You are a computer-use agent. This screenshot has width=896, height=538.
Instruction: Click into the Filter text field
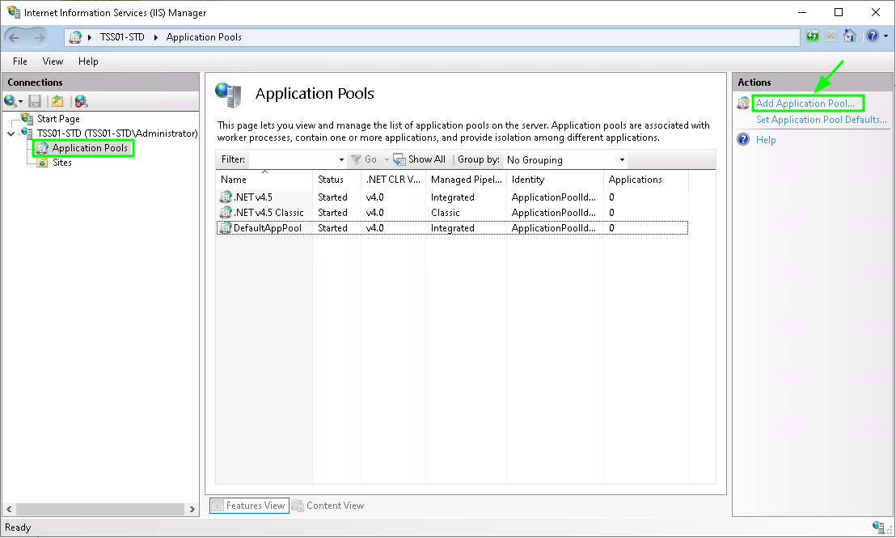(292, 159)
